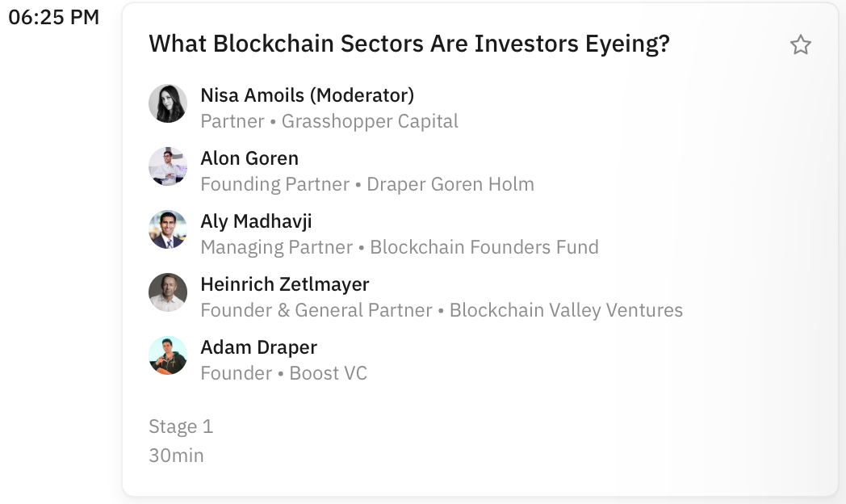Click the '30min' duration label
This screenshot has height=504, width=846.
click(176, 456)
